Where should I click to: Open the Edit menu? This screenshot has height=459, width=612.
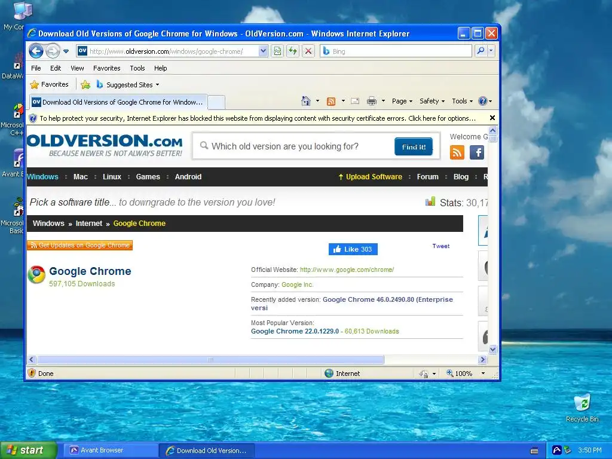click(56, 68)
